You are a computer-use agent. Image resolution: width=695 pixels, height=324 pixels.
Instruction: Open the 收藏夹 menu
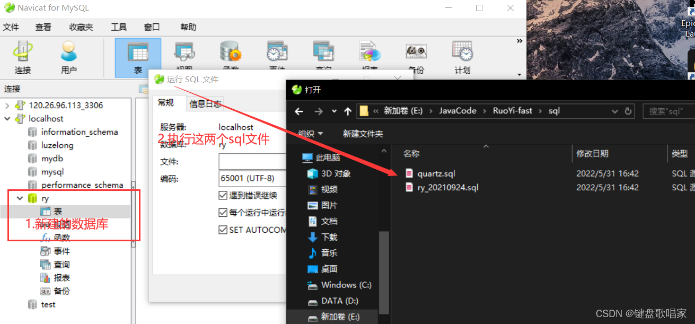click(x=81, y=27)
